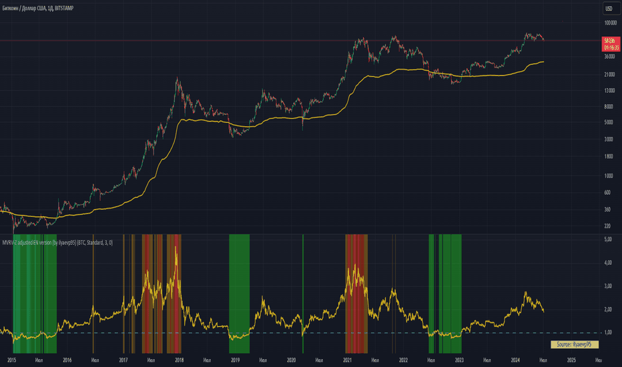The width and height of the screenshot is (622, 367).
Task: Click the 36000 price axis label
Action: click(609, 57)
